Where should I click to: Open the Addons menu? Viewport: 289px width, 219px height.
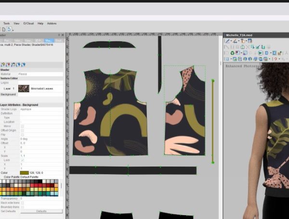(52, 23)
